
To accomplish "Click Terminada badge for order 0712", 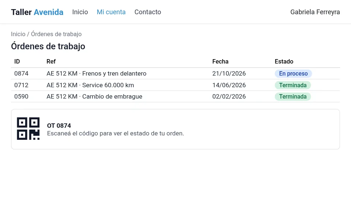I will click(293, 85).
